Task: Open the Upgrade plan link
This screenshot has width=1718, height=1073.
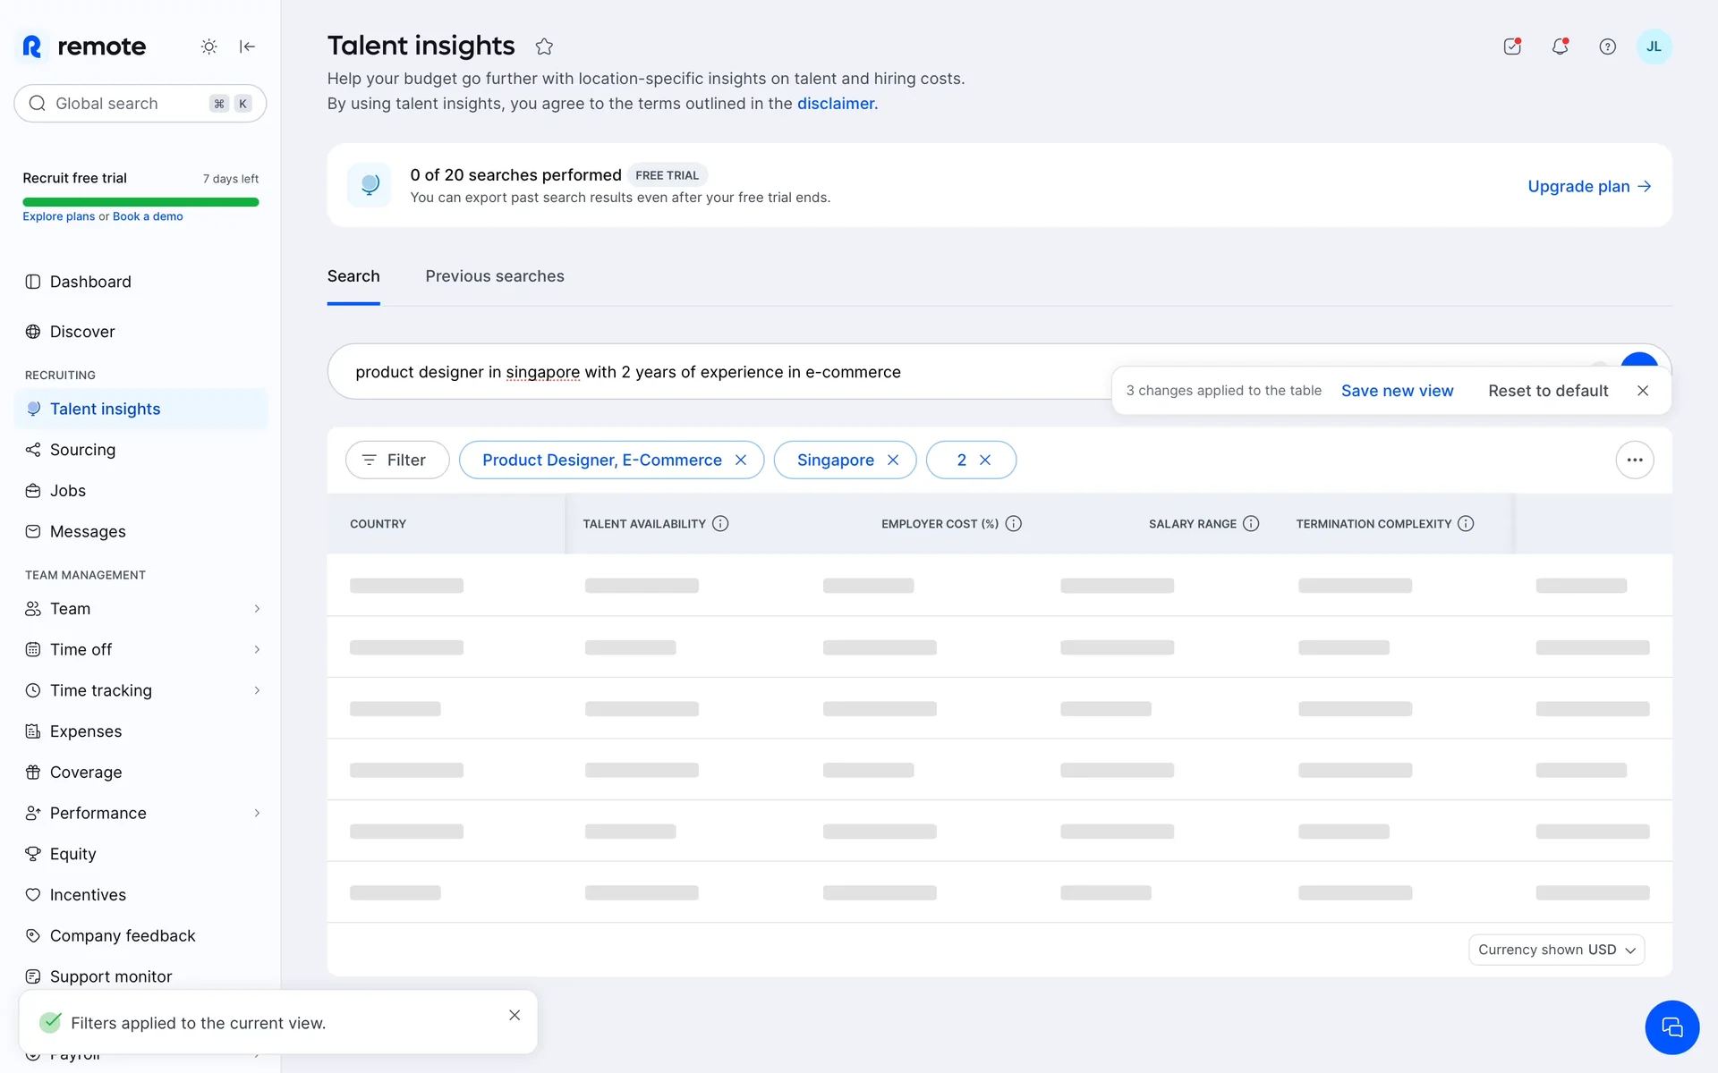Action: (x=1588, y=186)
